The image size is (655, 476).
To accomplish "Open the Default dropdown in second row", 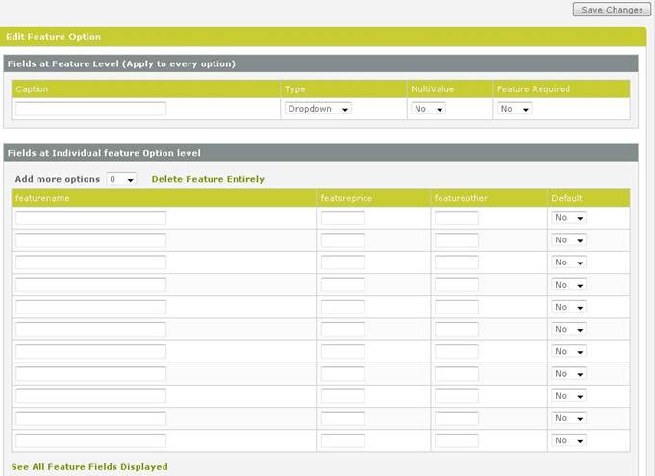I will coord(568,240).
